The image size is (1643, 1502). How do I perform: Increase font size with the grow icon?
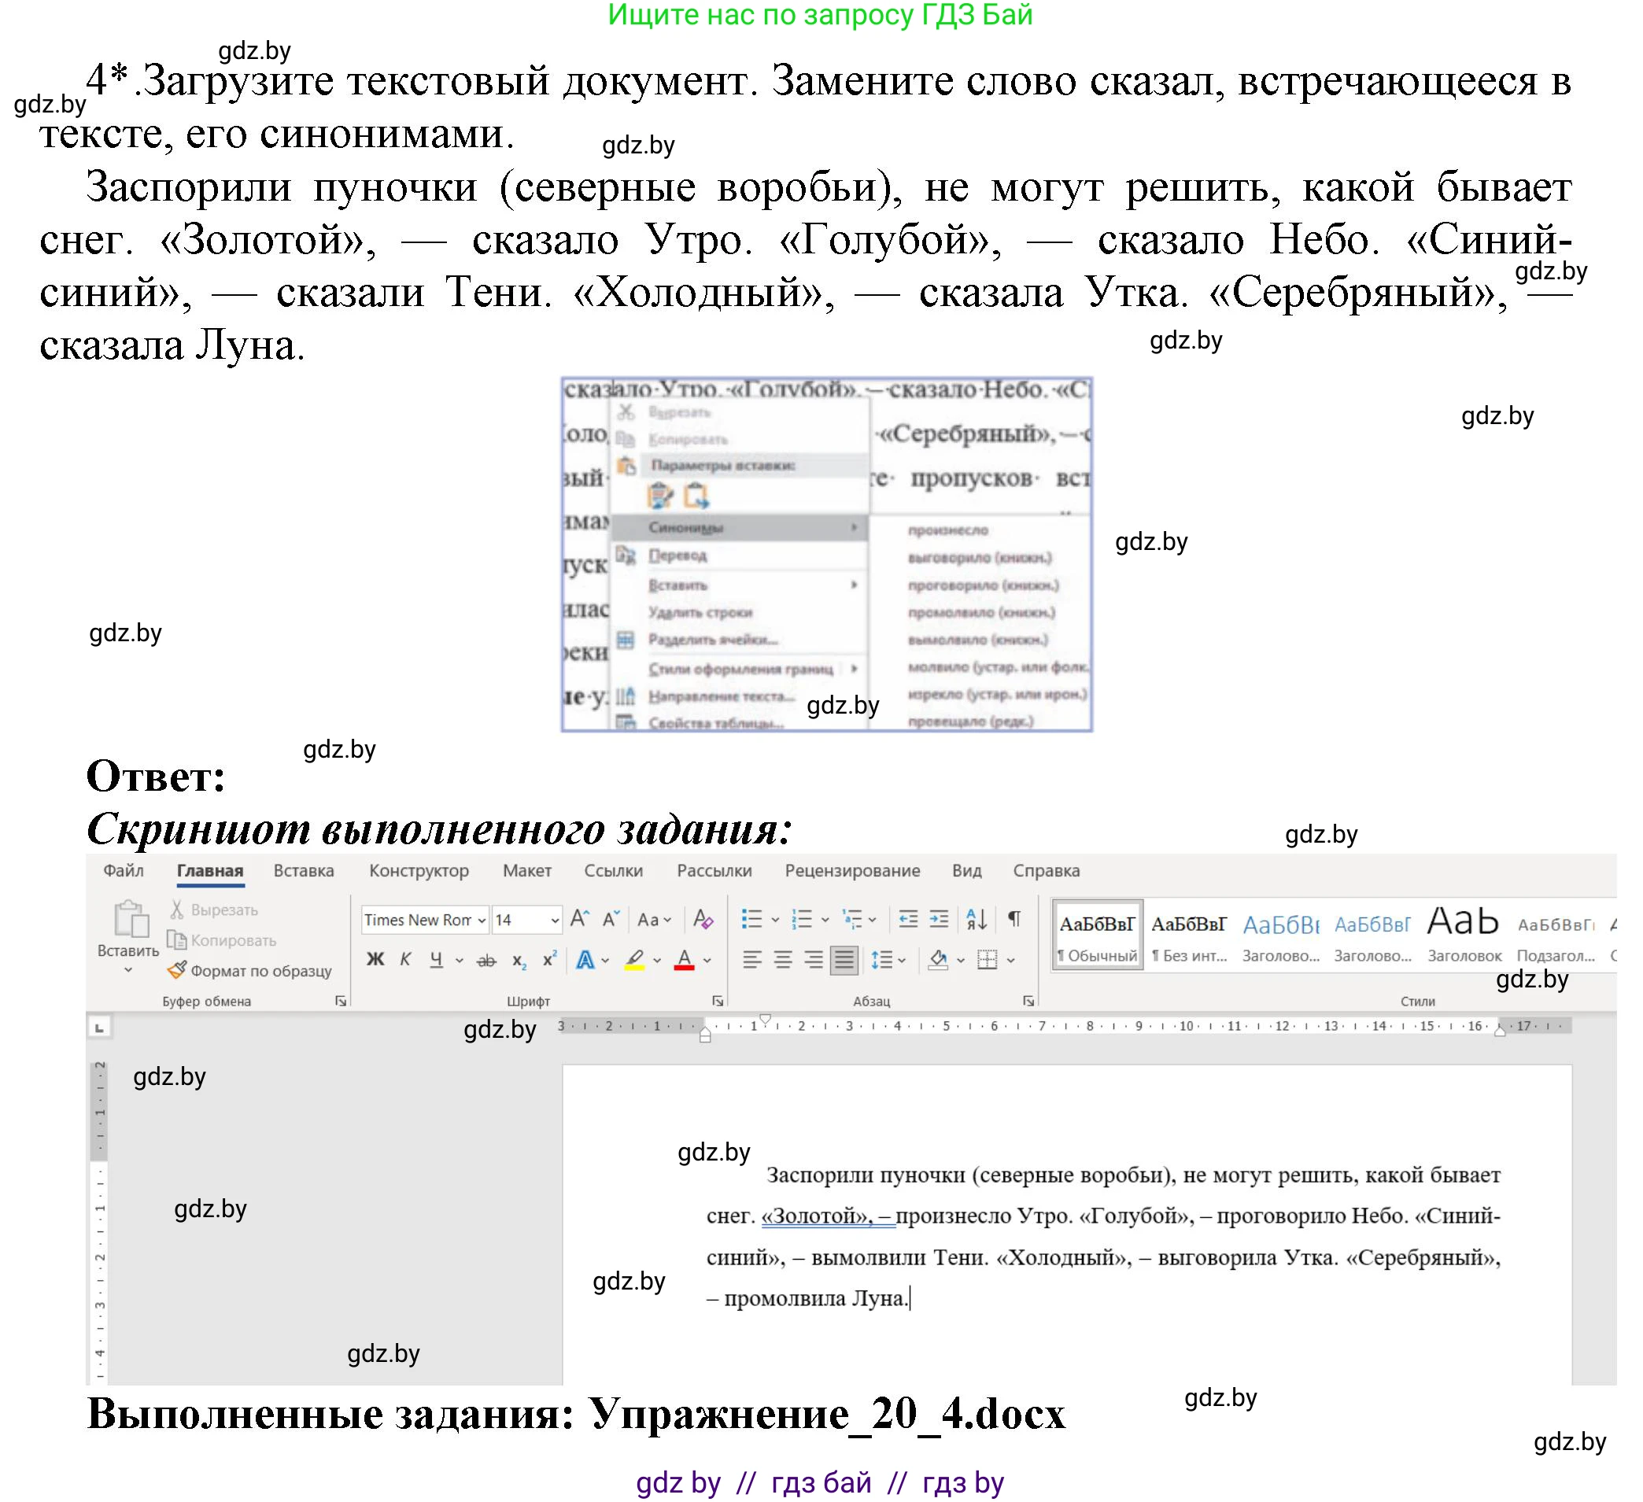579,919
